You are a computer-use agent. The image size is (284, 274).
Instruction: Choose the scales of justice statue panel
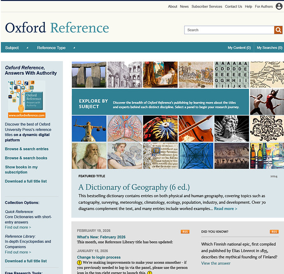pos(89,128)
